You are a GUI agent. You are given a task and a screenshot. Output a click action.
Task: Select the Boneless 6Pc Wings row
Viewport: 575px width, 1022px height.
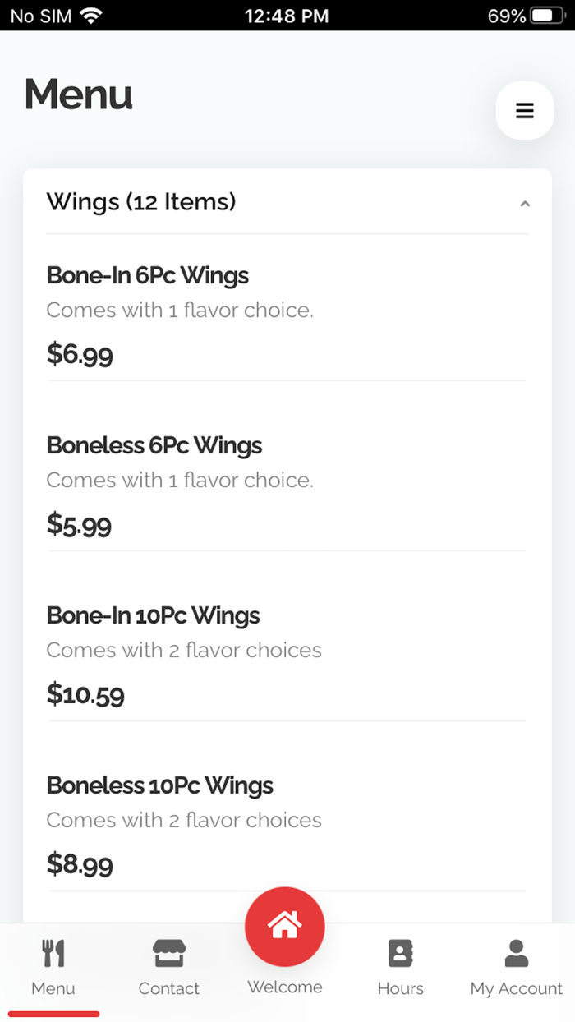(x=154, y=446)
